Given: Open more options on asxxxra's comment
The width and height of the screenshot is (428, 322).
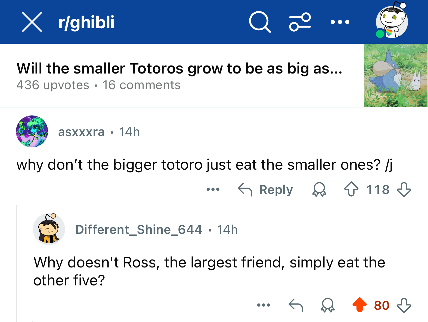Looking at the screenshot, I should click(213, 190).
